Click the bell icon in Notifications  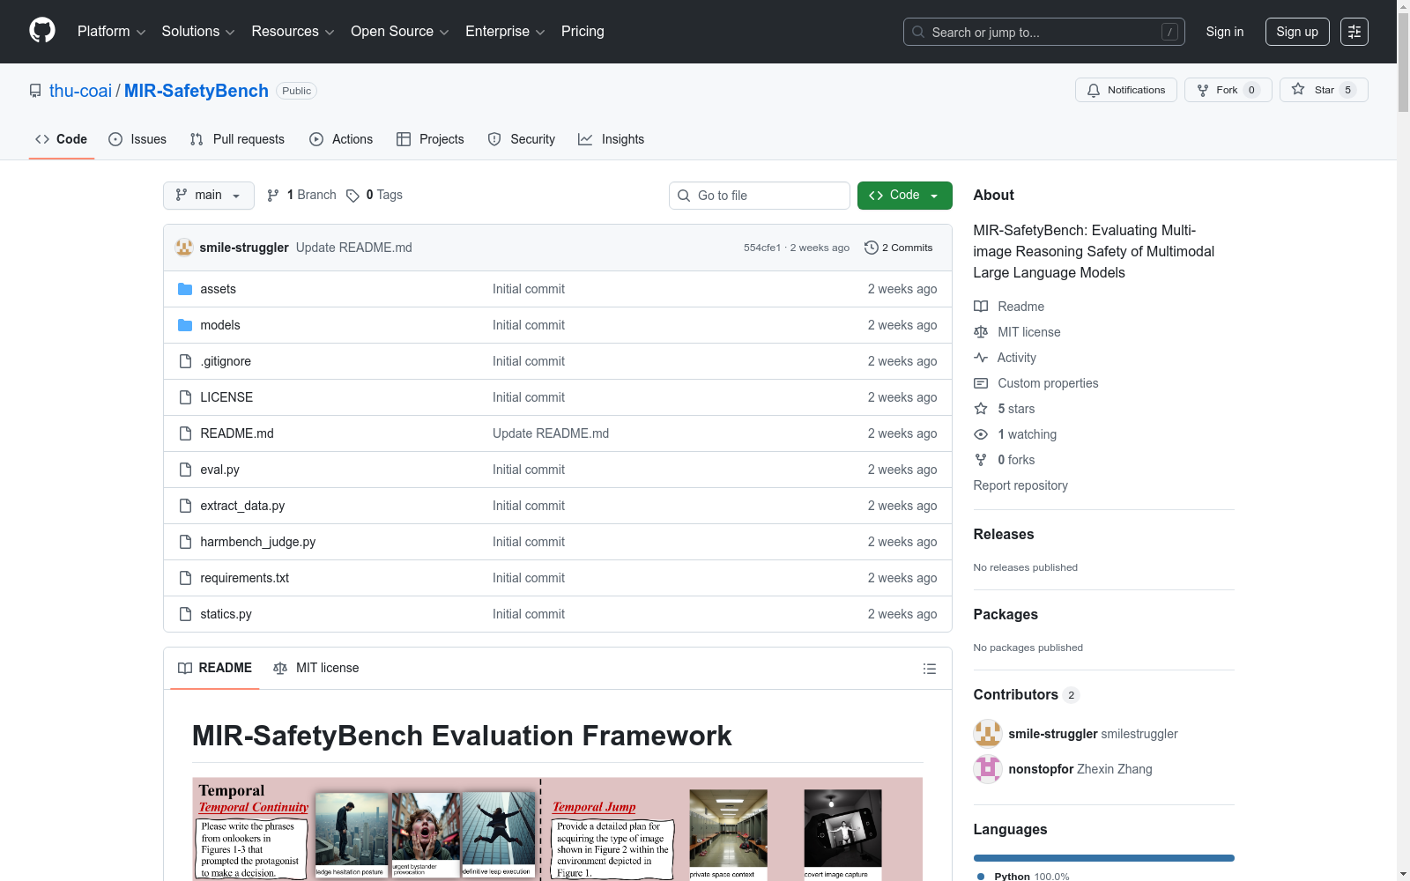(1094, 90)
